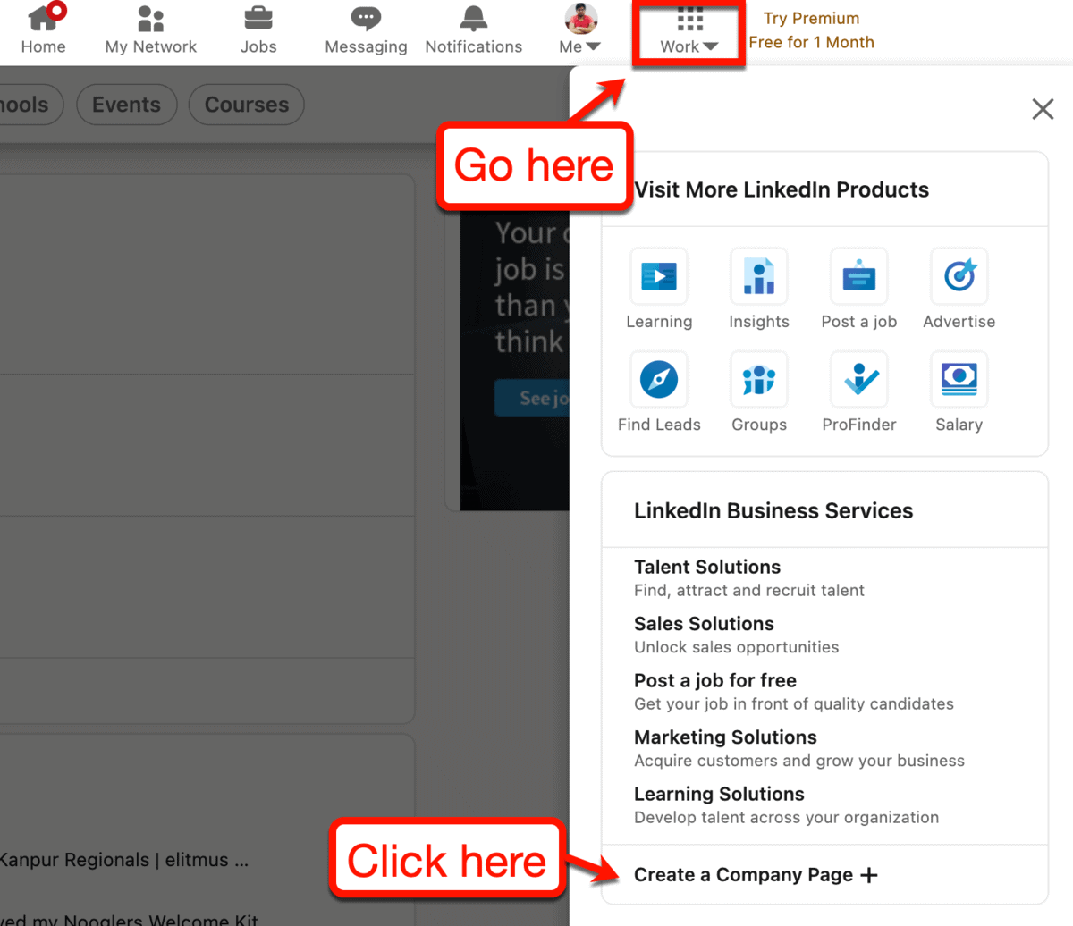1073x926 pixels.
Task: Click Post a job for free
Action: click(x=715, y=680)
